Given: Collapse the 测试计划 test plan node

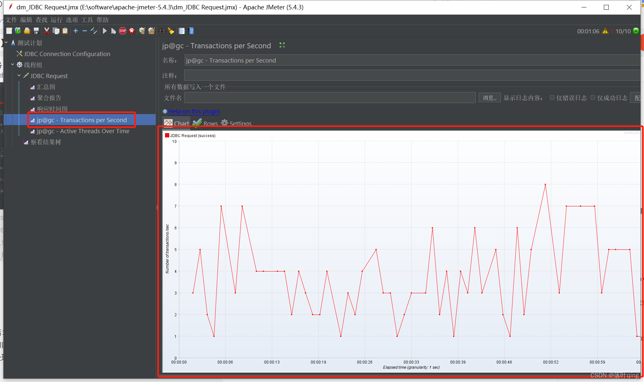Looking at the screenshot, I should (x=6, y=43).
